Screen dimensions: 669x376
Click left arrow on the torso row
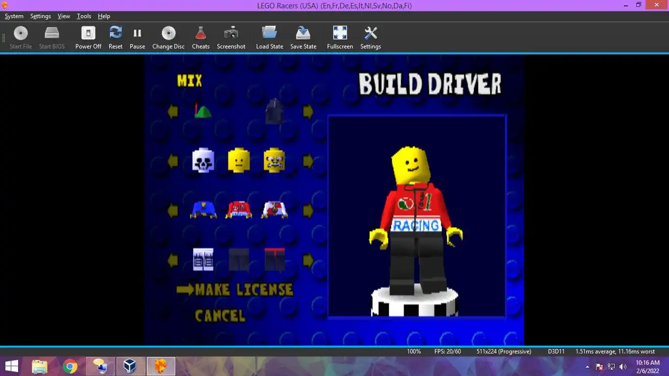(173, 211)
